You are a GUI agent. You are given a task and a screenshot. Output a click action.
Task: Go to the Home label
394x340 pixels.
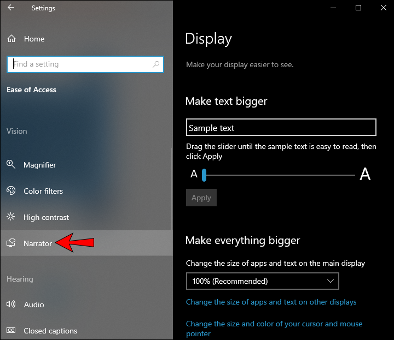tap(34, 39)
